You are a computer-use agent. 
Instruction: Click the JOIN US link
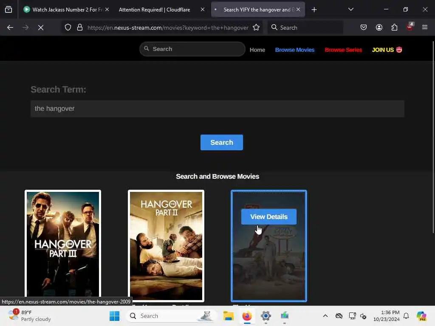click(387, 50)
